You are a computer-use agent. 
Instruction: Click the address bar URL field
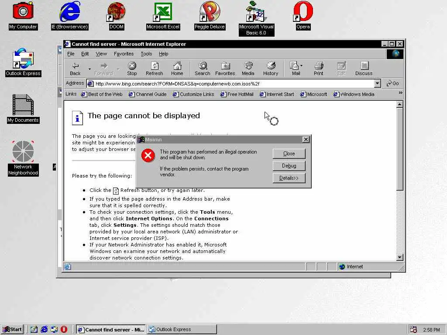click(230, 83)
